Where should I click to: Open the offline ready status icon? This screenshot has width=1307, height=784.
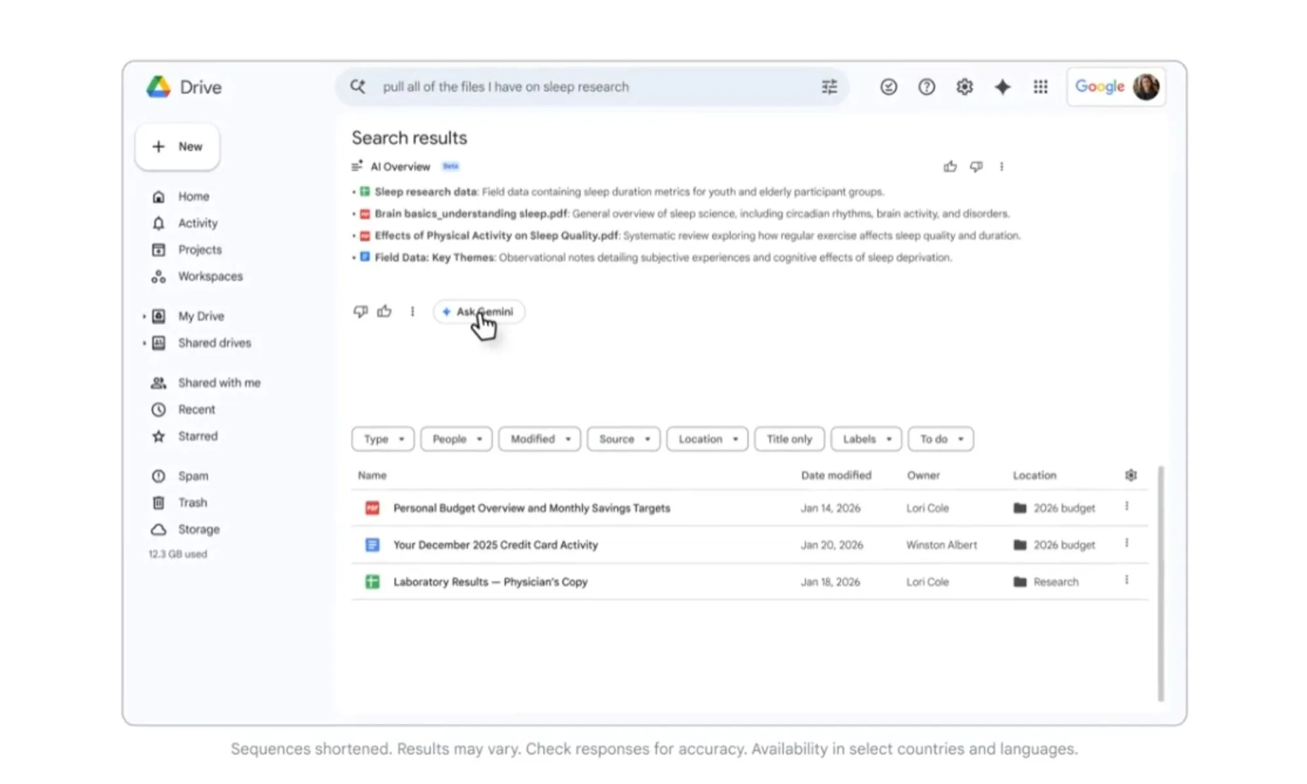(888, 87)
